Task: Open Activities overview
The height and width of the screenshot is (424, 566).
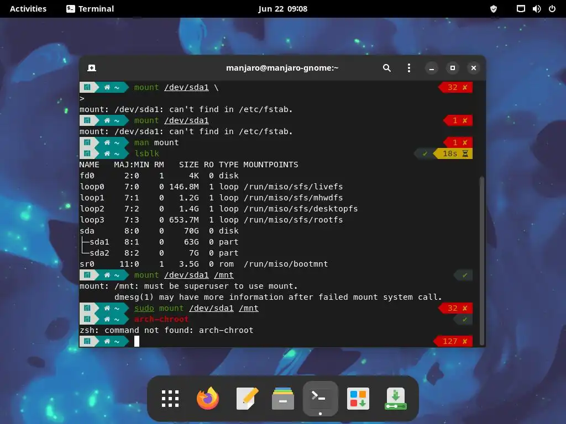Action: [x=28, y=9]
